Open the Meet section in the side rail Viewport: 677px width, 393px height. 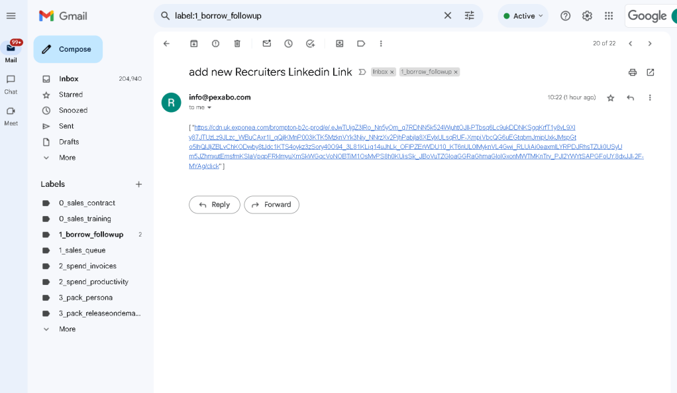[x=11, y=116]
